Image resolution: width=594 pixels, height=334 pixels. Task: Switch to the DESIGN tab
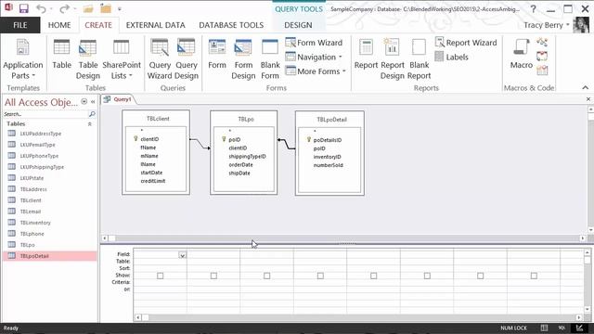tap(298, 25)
